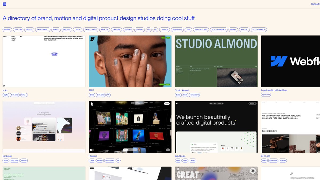Filter studios by EUROPE in the top row
Image resolution: width=320 pixels, height=180 pixels.
pyautogui.click(x=128, y=30)
